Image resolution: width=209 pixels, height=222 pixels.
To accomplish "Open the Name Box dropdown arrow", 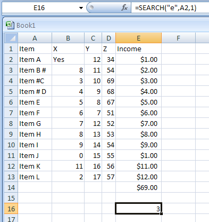I will [x=81, y=8].
